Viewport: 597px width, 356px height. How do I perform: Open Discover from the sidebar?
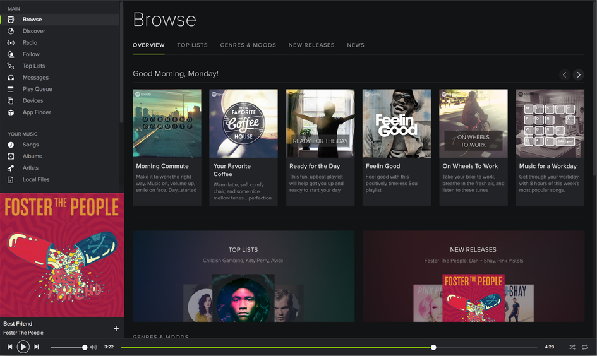click(33, 31)
